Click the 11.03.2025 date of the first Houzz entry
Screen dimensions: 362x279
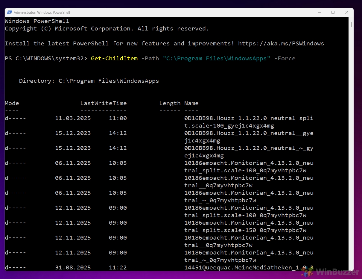[x=73, y=118]
